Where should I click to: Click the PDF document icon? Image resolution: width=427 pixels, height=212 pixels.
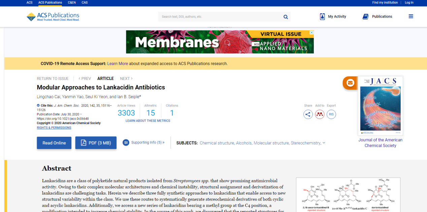[x=84, y=143]
